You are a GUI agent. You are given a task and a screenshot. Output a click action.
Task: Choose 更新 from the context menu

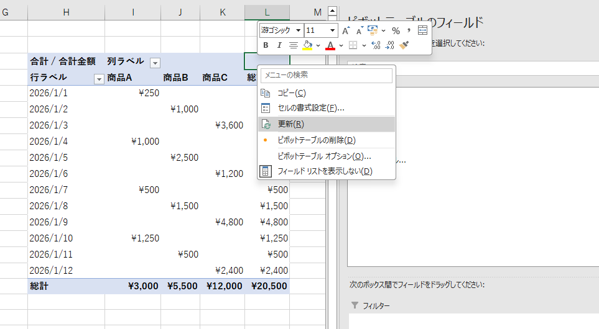[291, 124]
